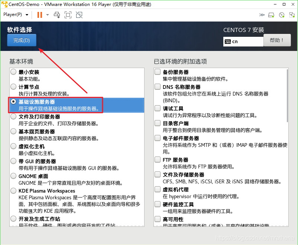Click the CD/DVD drive device icon

[282, 15]
